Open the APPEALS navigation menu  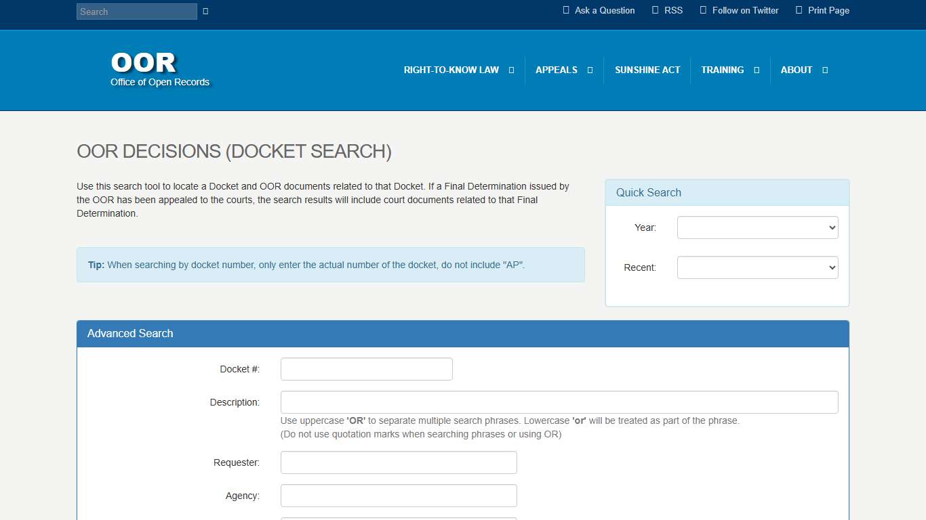[x=556, y=70]
